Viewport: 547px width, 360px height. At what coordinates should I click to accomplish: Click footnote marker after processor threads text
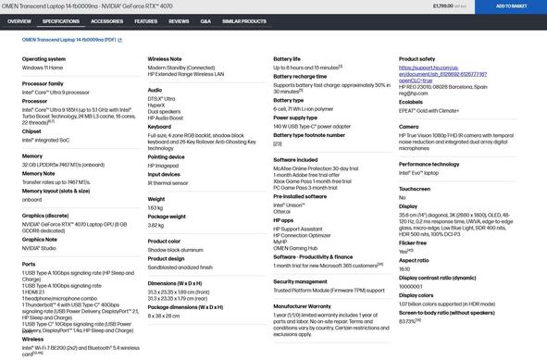pyautogui.click(x=51, y=121)
